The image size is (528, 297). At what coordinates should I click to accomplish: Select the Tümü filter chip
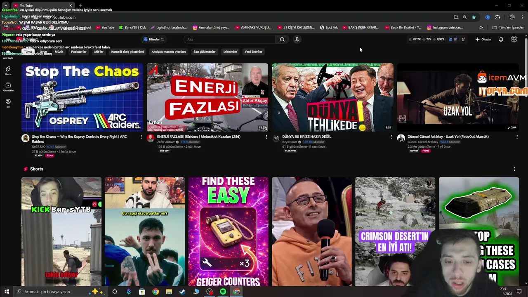[x=28, y=52]
